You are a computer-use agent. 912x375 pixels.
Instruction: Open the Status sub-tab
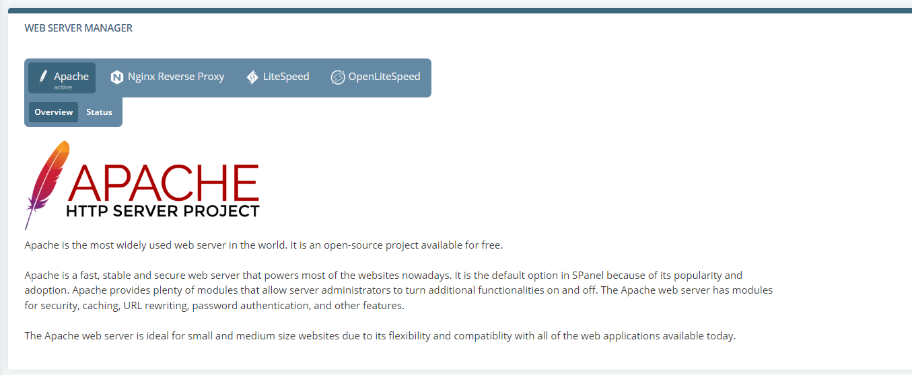99,112
